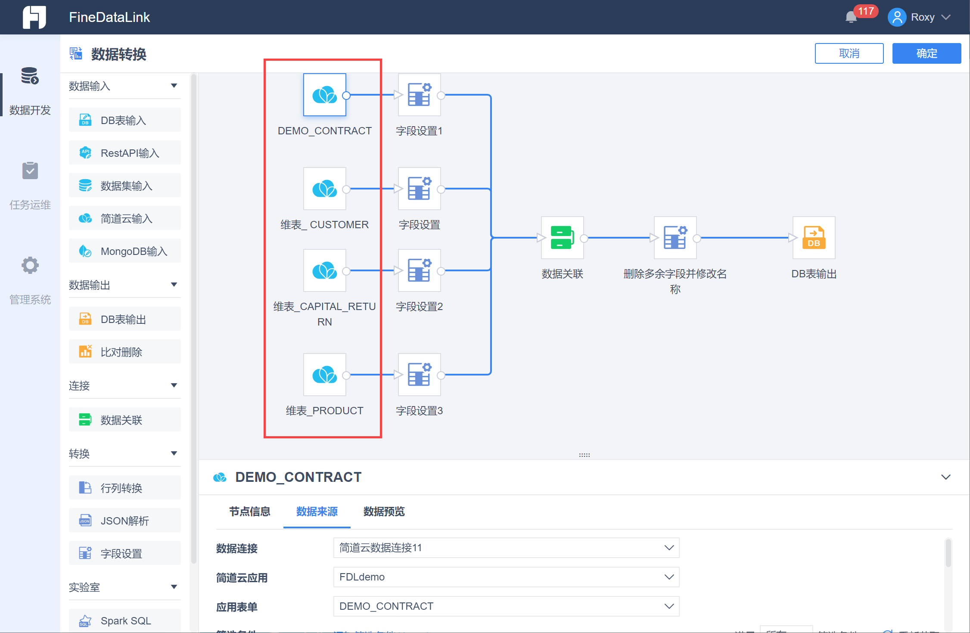Screen dimensions: 970x633
Task: Collapse the 连接 section arrow
Action: coord(174,385)
